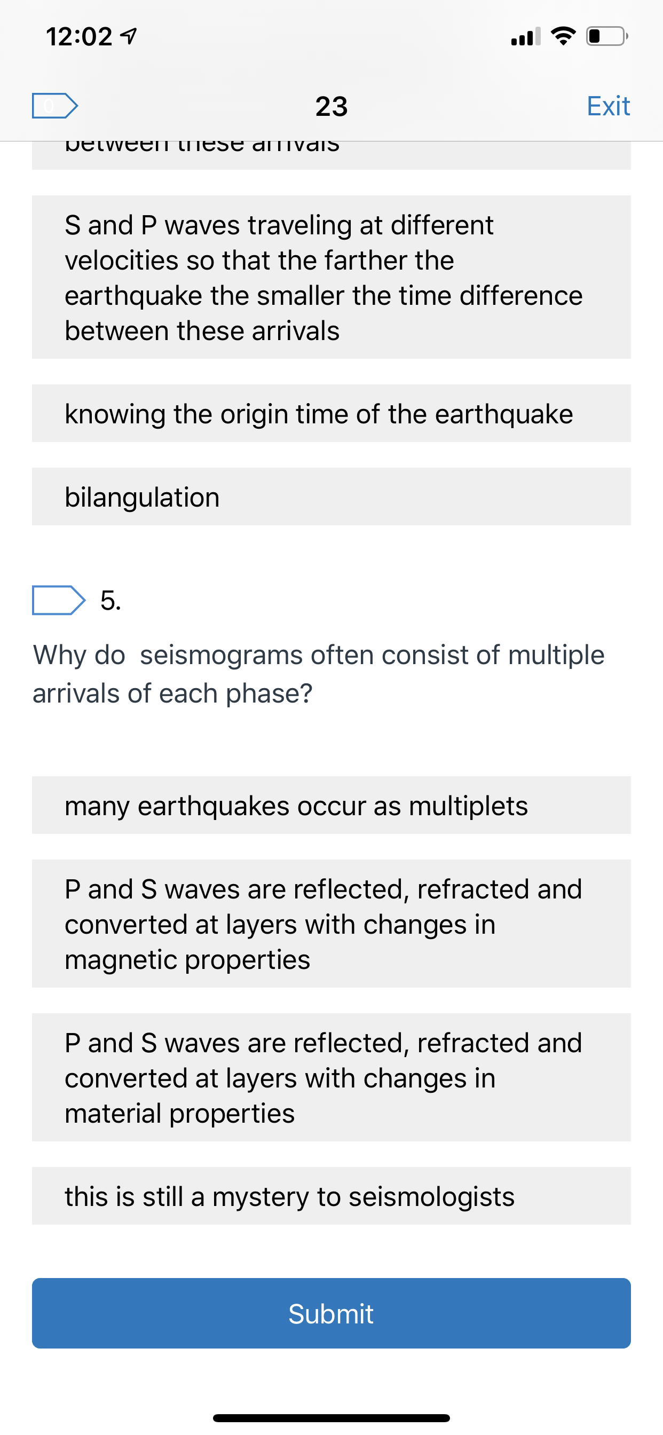Select answer 'many earthquakes occur as multiplets'
The width and height of the screenshot is (663, 1435).
click(x=331, y=805)
